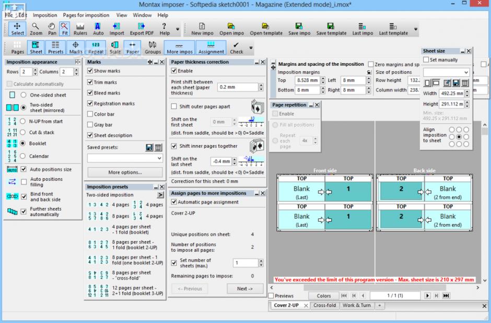Click the Check toolbar button
Image resolution: width=491 pixels, height=323 pixels.
[x=236, y=48]
